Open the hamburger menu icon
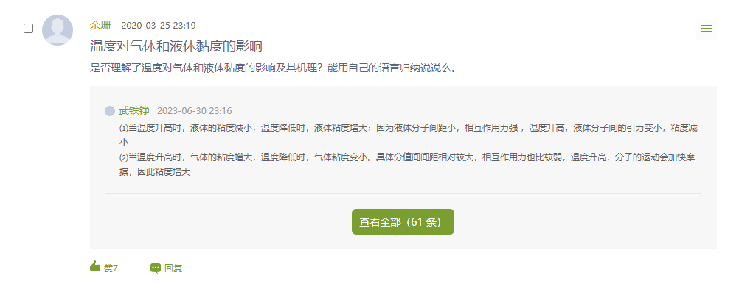739x306 pixels. tap(706, 29)
